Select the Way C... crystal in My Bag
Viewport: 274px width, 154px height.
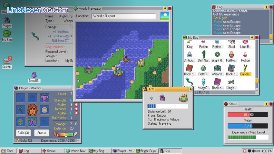203,84
